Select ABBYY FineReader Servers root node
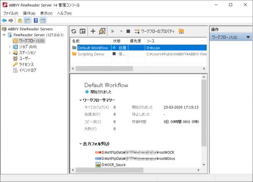This screenshot has width=253, height=182. coord(30,29)
